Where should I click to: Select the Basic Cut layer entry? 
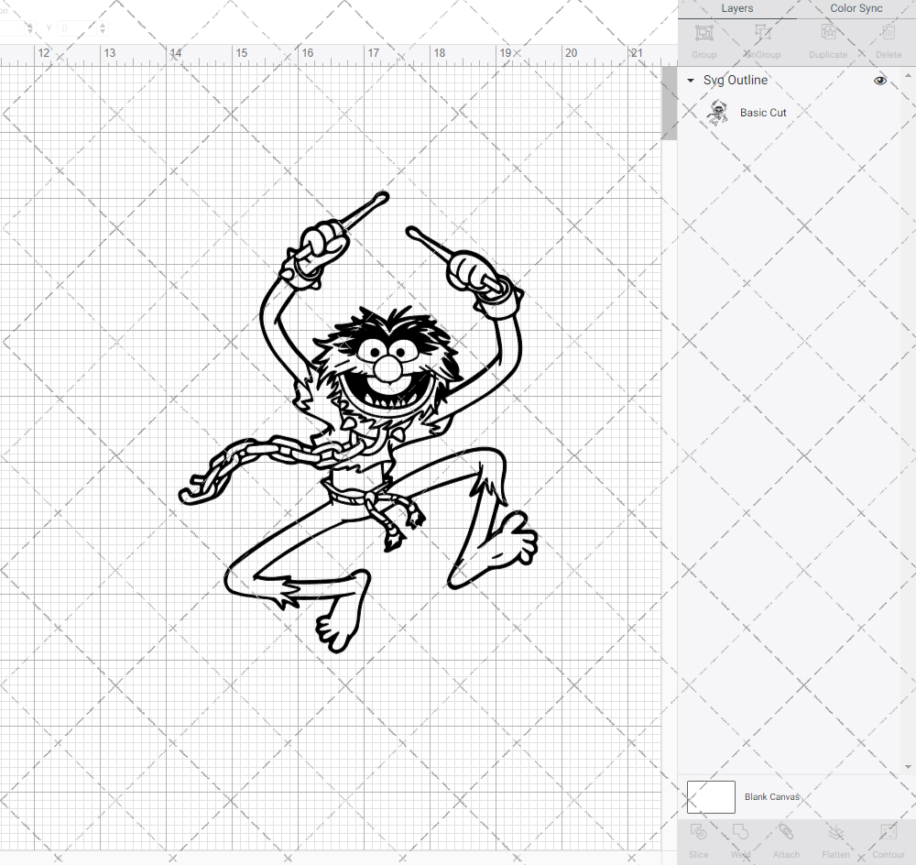(763, 112)
